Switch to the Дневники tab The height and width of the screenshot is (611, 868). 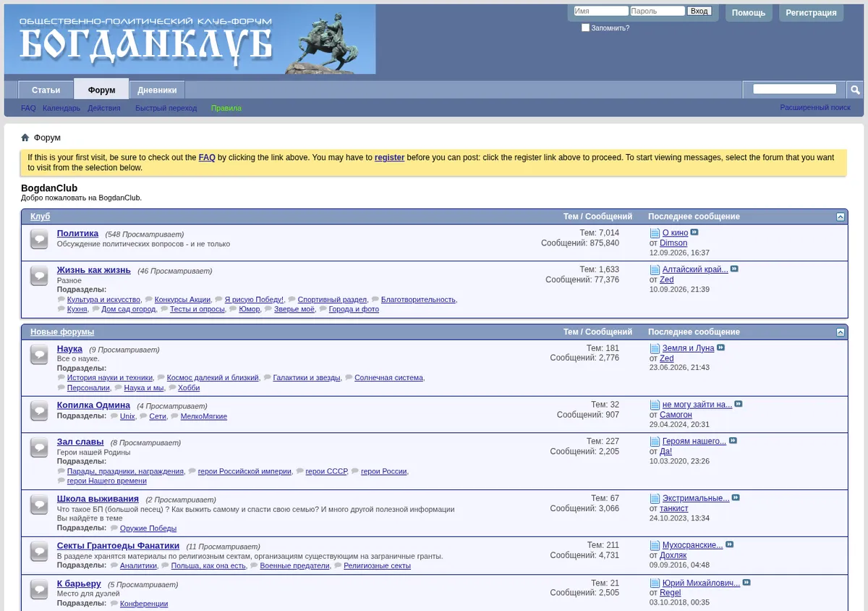pos(157,90)
